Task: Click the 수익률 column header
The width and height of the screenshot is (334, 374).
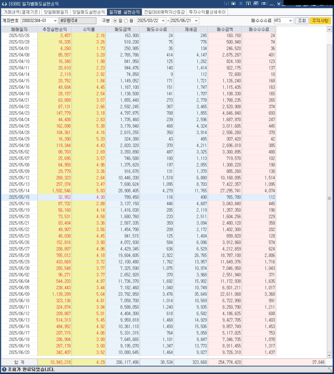Action: (88, 29)
